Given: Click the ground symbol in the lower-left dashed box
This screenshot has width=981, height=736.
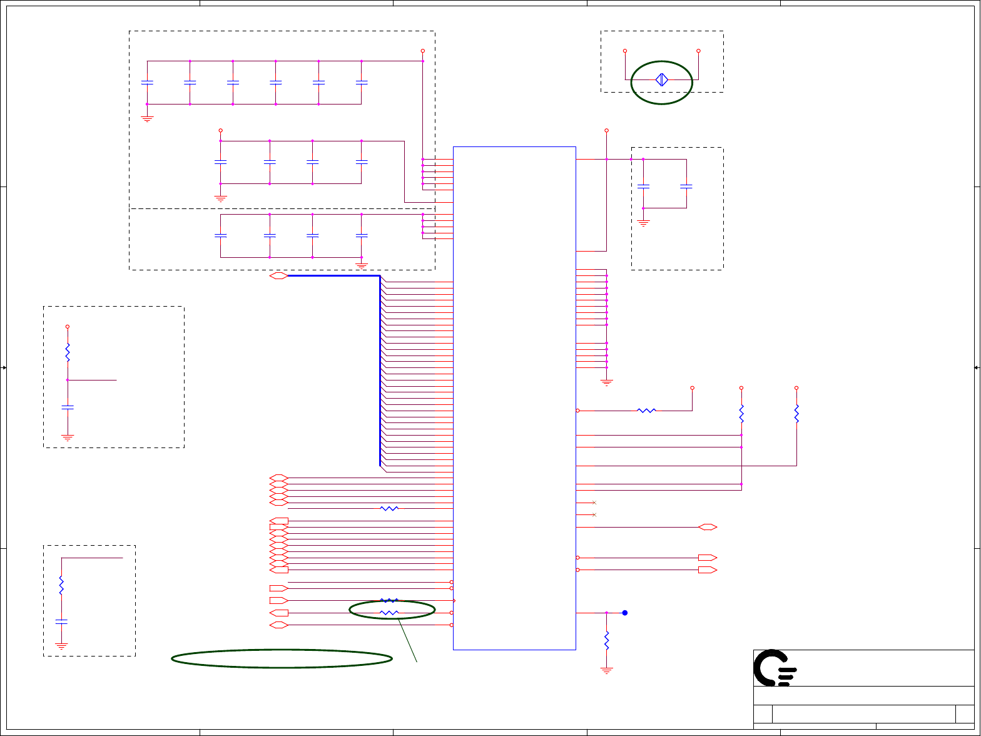Looking at the screenshot, I should (61, 645).
